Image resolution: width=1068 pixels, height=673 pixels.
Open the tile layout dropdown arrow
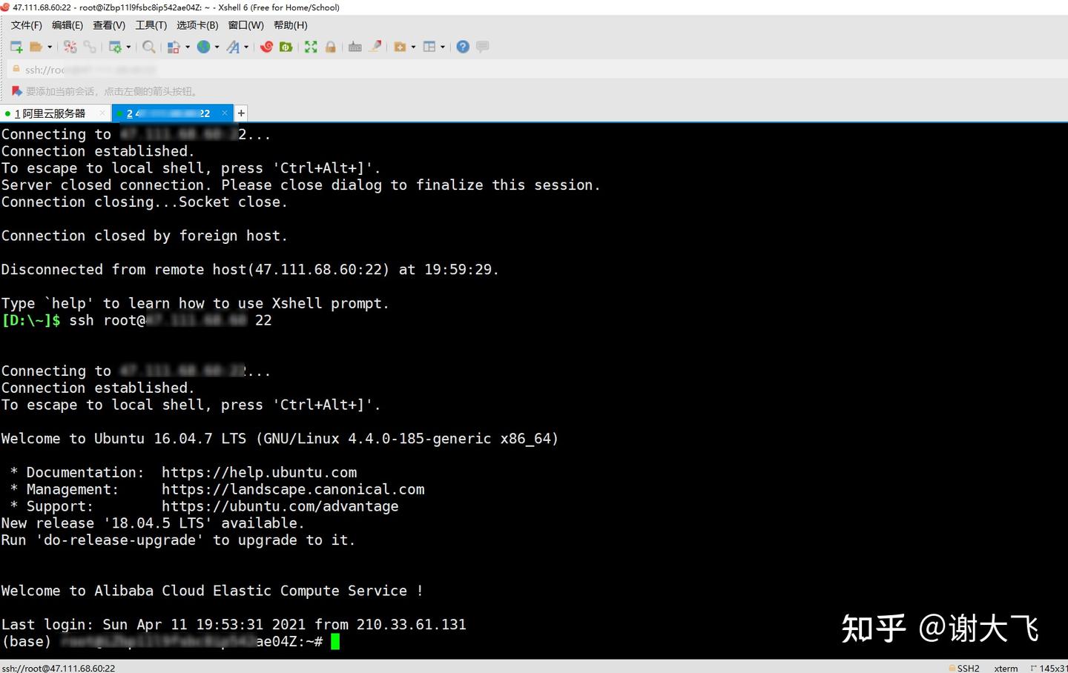[441, 46]
